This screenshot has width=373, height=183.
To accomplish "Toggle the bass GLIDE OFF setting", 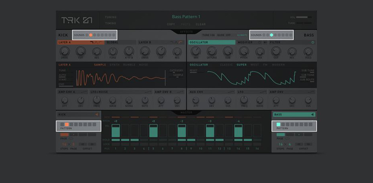I will 224,35.
